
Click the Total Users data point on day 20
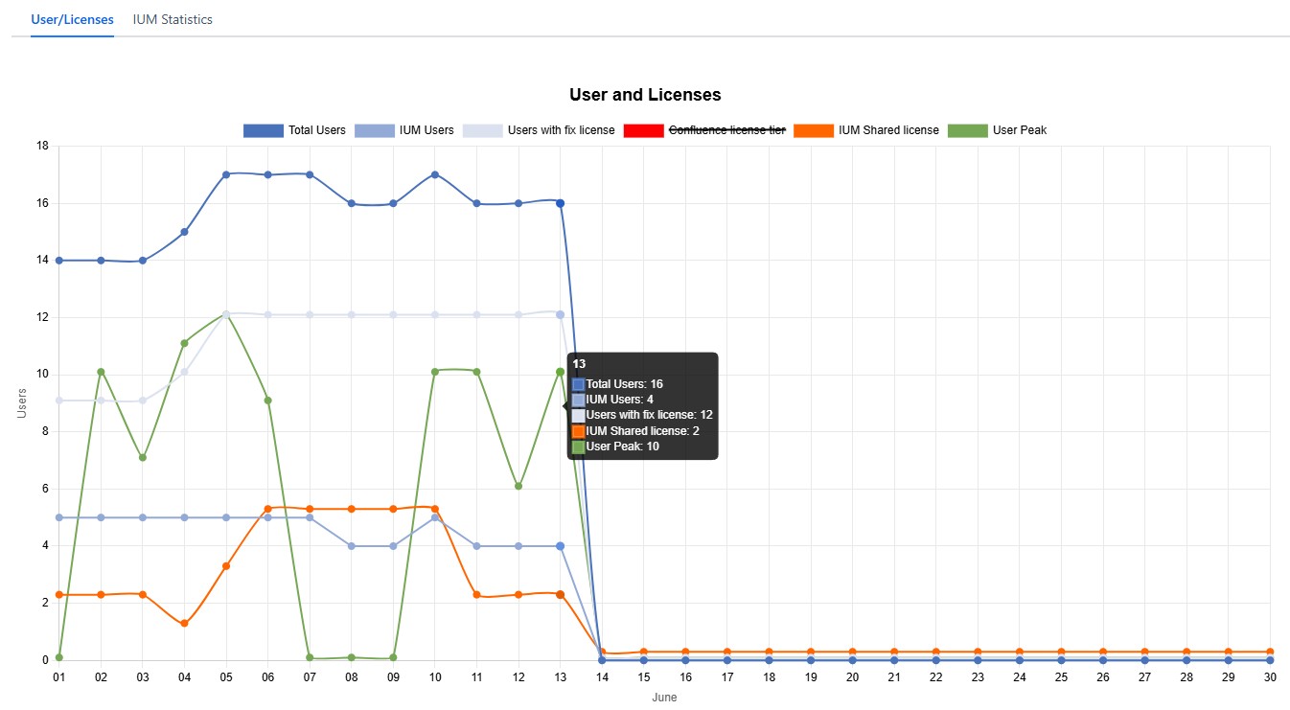[852, 660]
